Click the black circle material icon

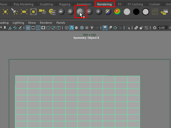coord(136,12)
